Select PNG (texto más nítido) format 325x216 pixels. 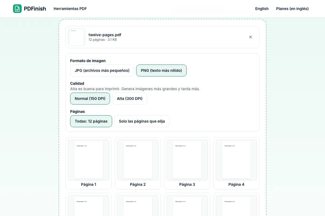coord(161,70)
